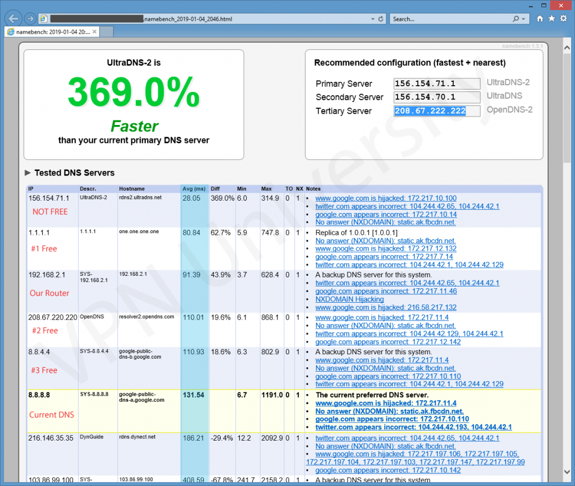Click the Search box
The width and height of the screenshot is (575, 486).
pyautogui.click(x=451, y=18)
